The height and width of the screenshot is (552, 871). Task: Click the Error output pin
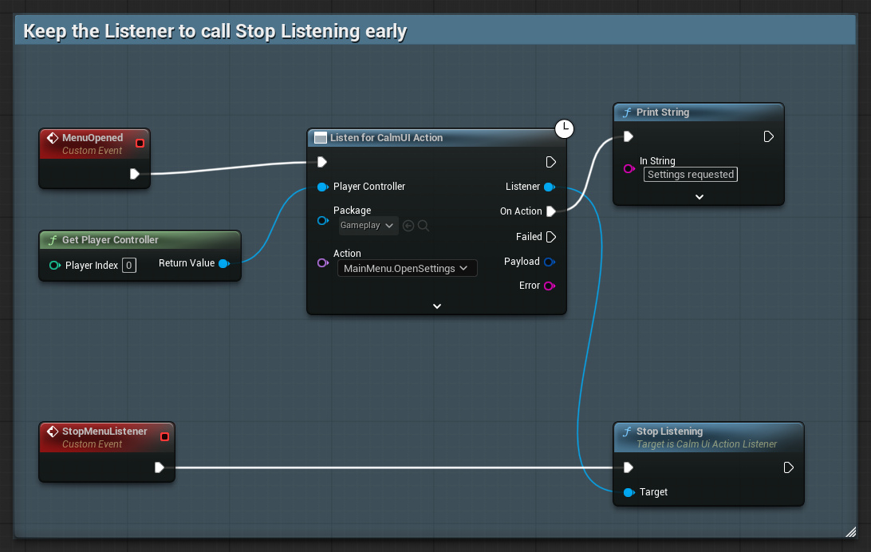pyautogui.click(x=550, y=286)
